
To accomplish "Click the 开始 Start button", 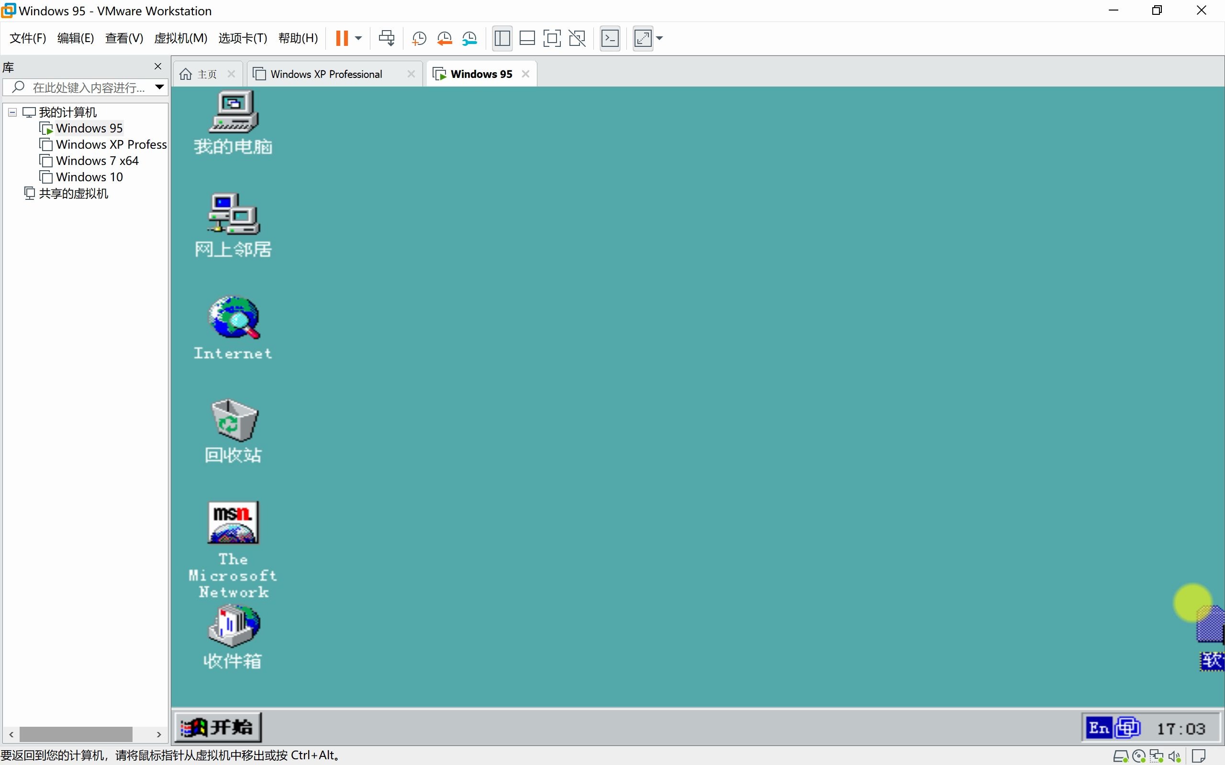I will (218, 728).
